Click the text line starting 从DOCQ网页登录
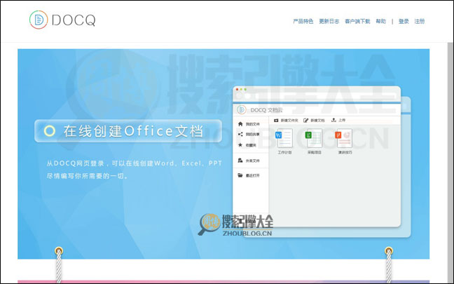The image size is (454, 284). tap(134, 163)
